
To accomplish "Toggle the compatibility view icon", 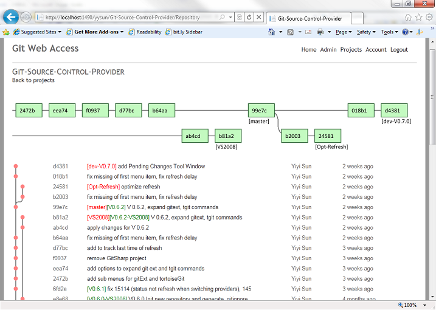I will click(239, 17).
